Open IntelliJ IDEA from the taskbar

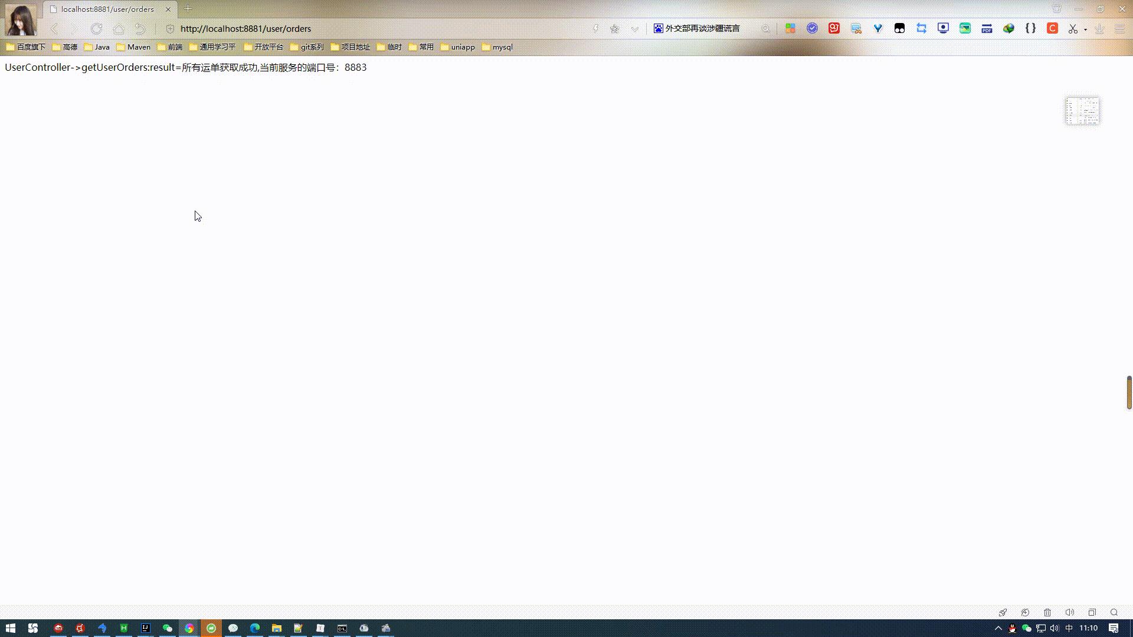tap(145, 628)
